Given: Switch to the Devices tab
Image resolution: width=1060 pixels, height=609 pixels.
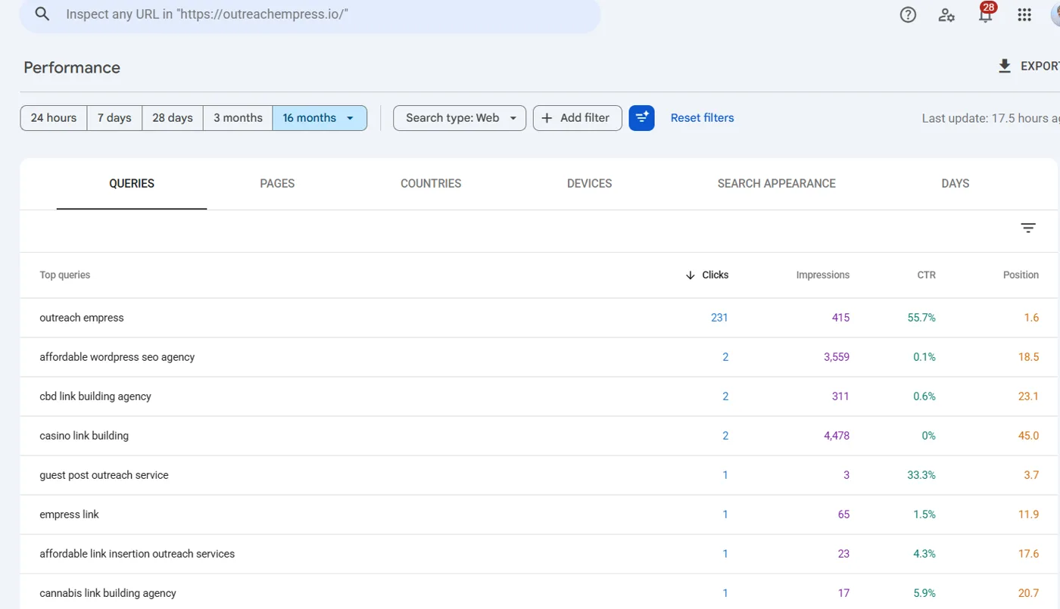Looking at the screenshot, I should (x=589, y=184).
